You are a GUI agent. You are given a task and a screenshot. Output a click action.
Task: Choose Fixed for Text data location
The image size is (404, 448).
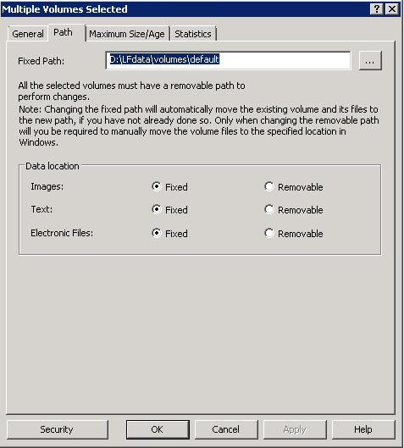(169, 210)
